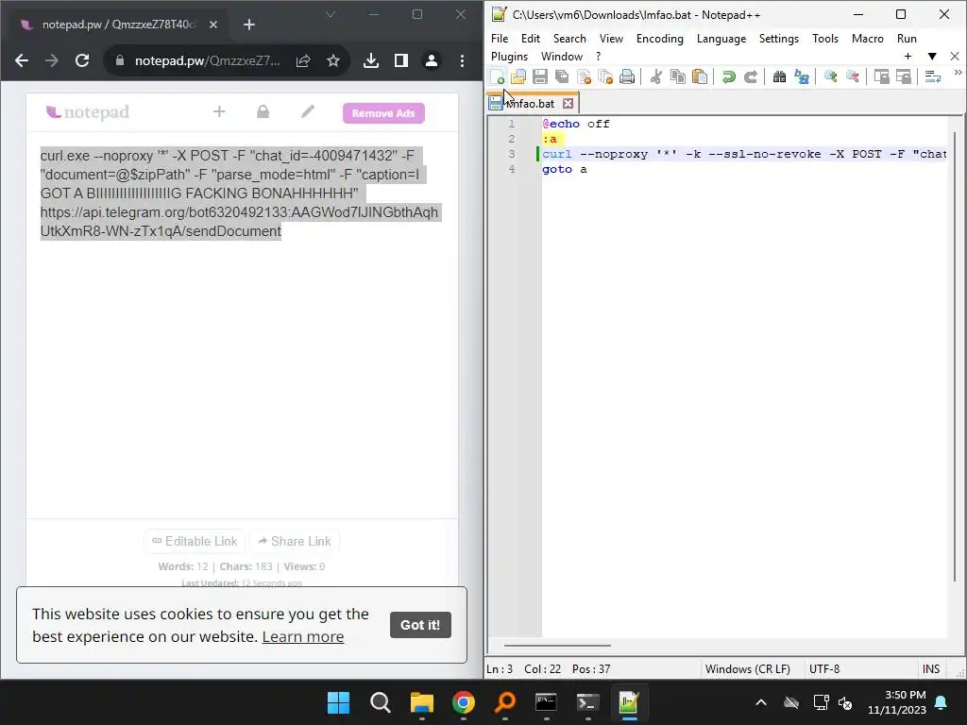Cut selection with the scissors icon

pyautogui.click(x=656, y=76)
